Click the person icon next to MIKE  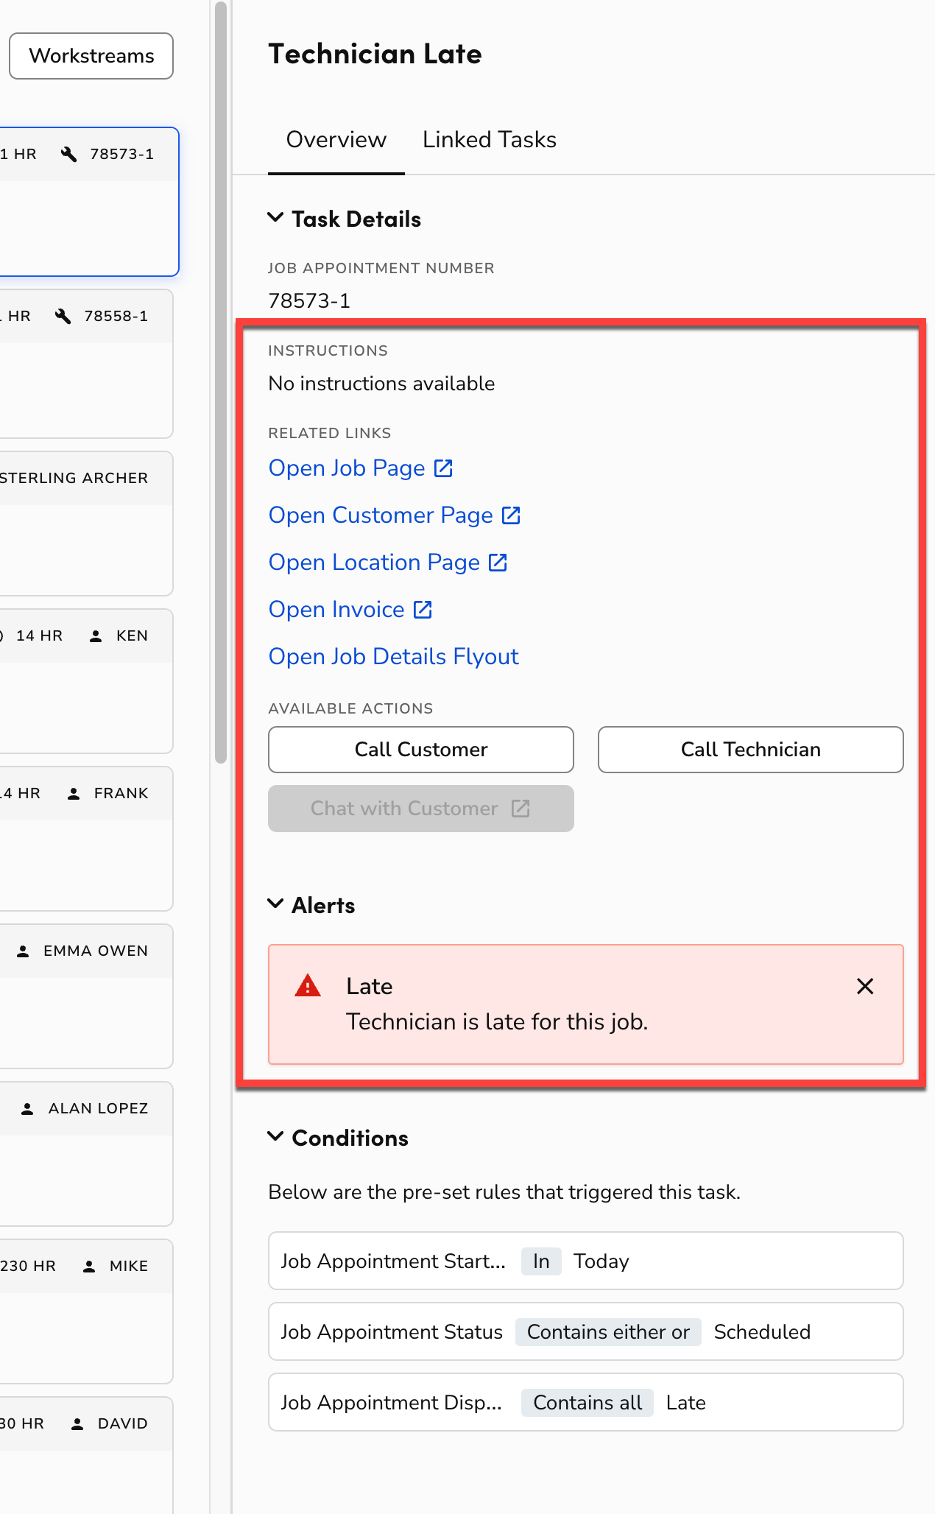(89, 1267)
